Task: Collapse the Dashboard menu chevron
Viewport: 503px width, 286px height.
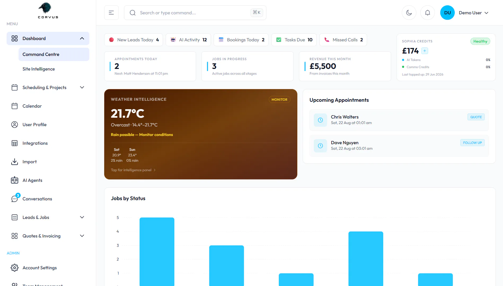Action: pyautogui.click(x=82, y=38)
